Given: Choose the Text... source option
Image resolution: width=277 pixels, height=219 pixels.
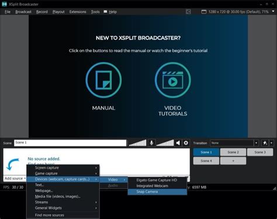Looking at the screenshot, I should click(63, 185).
